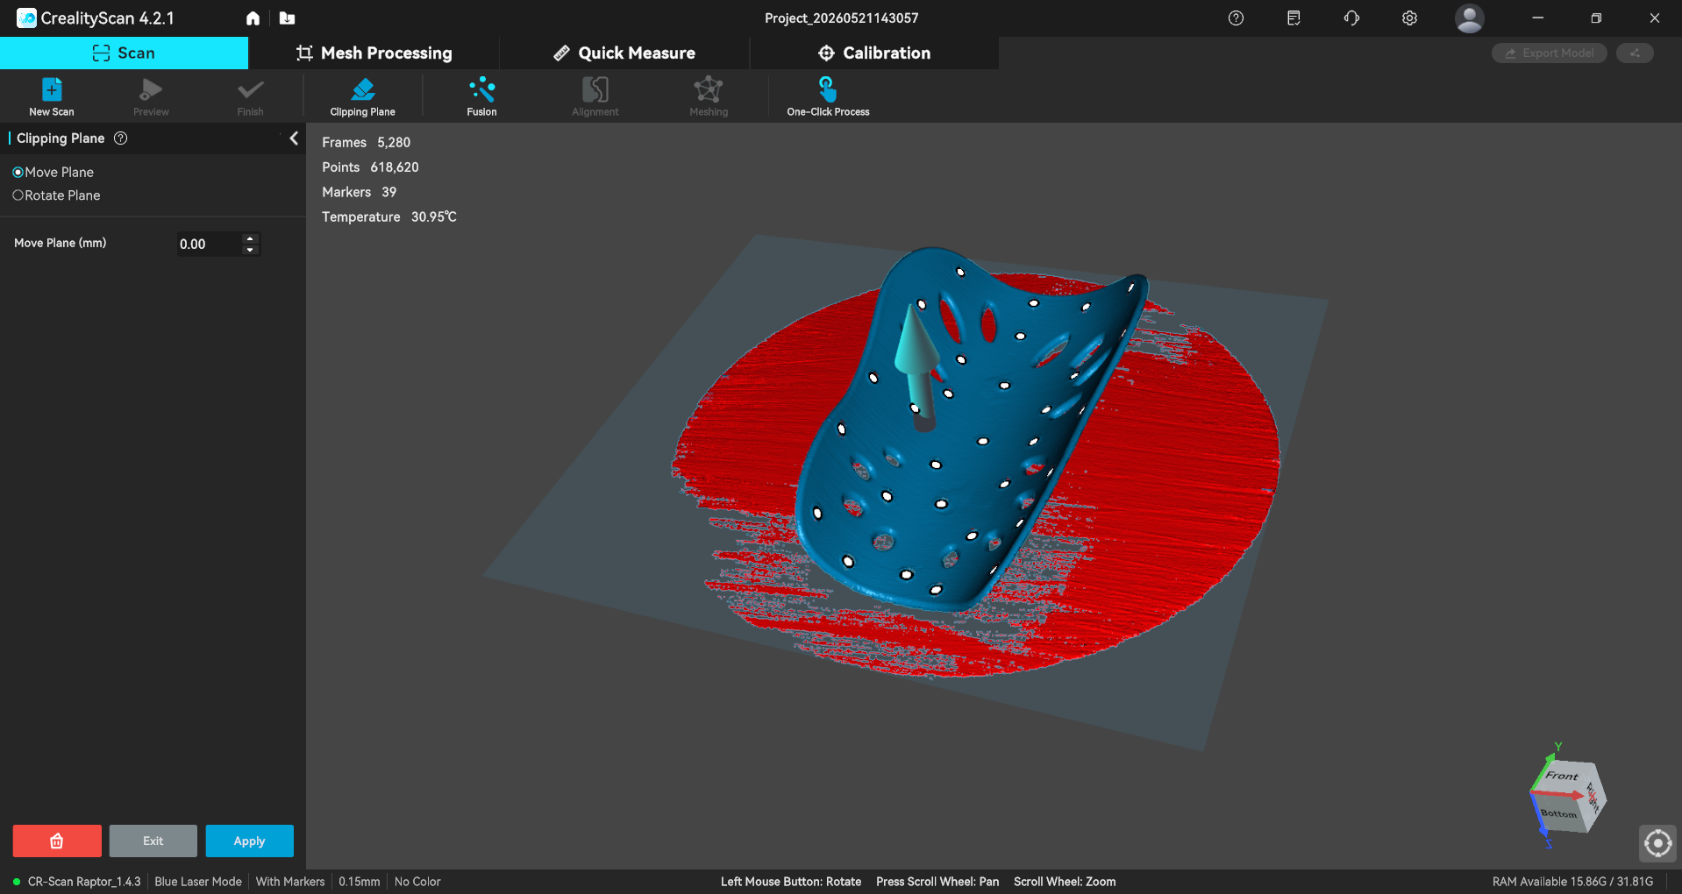Open the notes/manual icon in title bar
Viewport: 1682px width, 894px height.
pyautogui.click(x=1294, y=18)
